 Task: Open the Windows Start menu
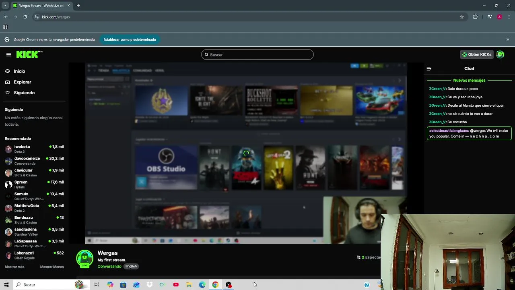[x=6, y=285]
